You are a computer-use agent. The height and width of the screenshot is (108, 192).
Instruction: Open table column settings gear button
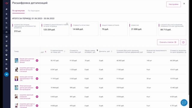click(183, 42)
